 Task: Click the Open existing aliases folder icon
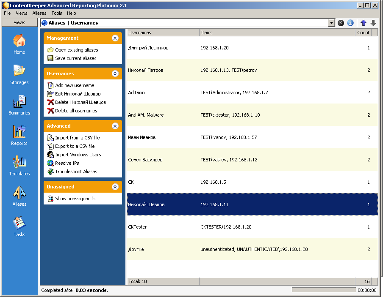point(50,50)
